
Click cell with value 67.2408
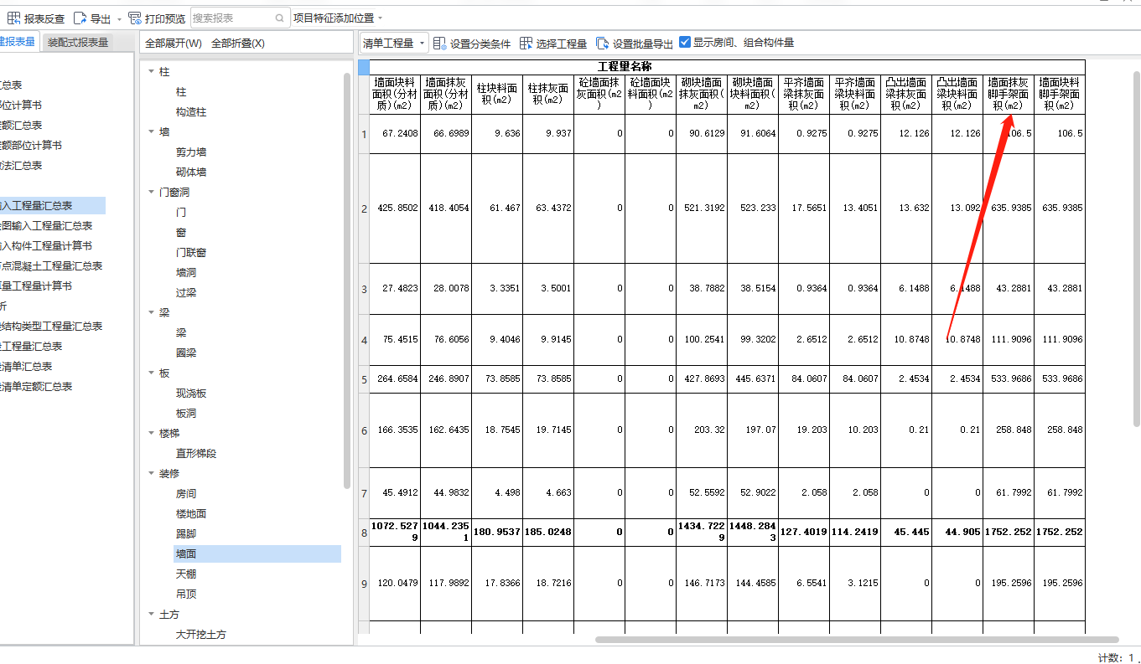[395, 134]
